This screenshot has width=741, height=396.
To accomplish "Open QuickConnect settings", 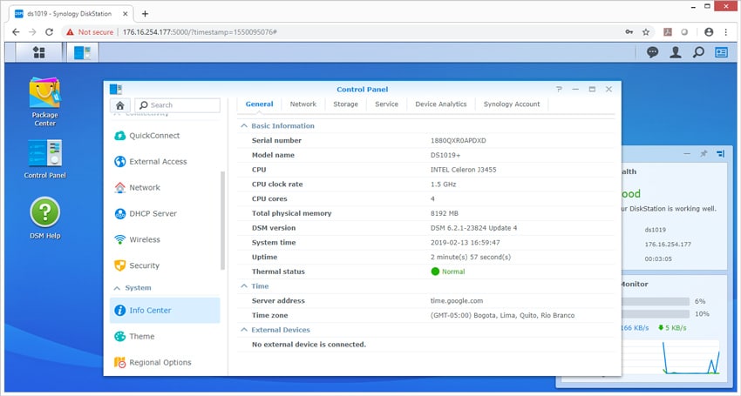I will tap(165, 136).
